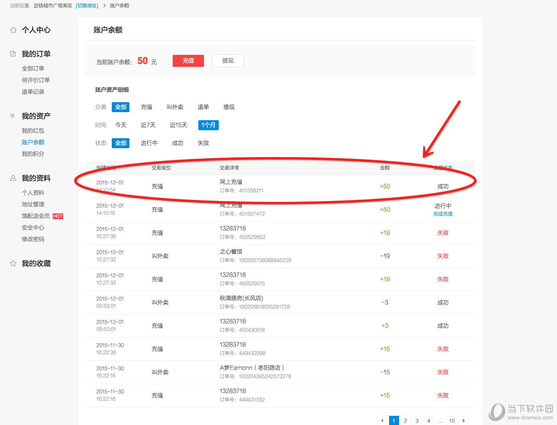The image size is (557, 425).
Task: Click the yen icon beside 我的资产
Action: tap(12, 116)
